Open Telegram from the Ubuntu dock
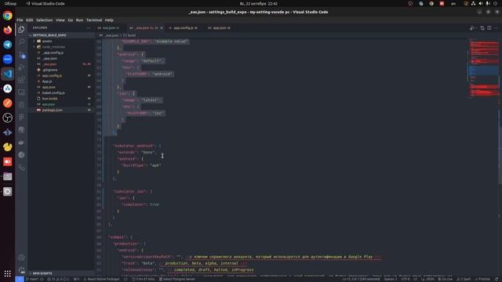The width and height of the screenshot is (502, 282). pyautogui.click(x=7, y=45)
